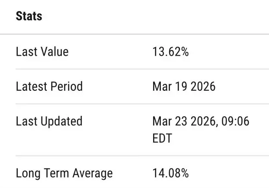Select the Last Updated label

49,121
